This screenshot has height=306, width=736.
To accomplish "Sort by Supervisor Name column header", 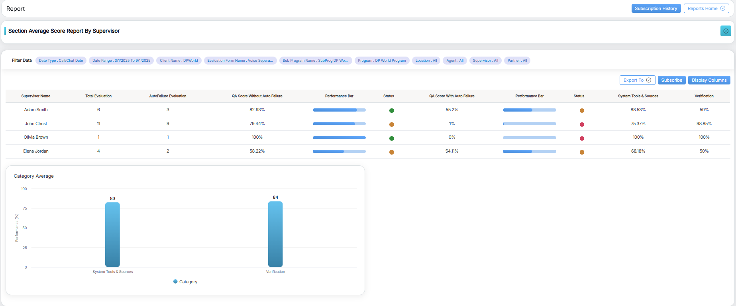I will coord(36,96).
